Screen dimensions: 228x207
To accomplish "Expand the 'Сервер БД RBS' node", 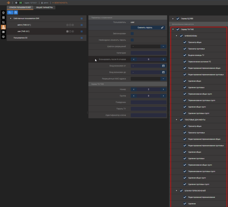I will [173, 19].
